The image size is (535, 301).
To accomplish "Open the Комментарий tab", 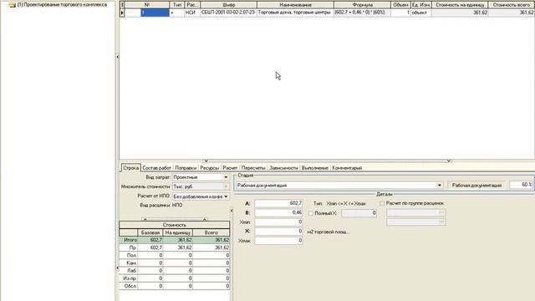I will (347, 168).
